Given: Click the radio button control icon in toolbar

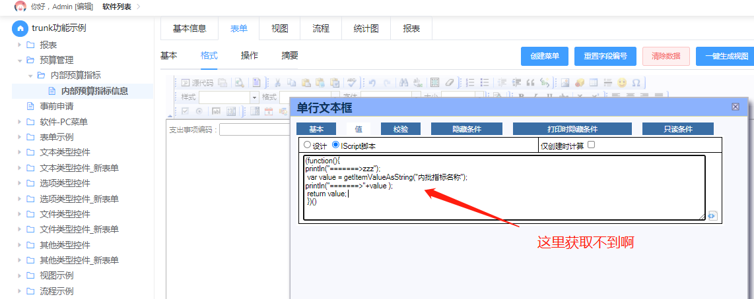Looking at the screenshot, I should pyautogui.click(x=199, y=111).
